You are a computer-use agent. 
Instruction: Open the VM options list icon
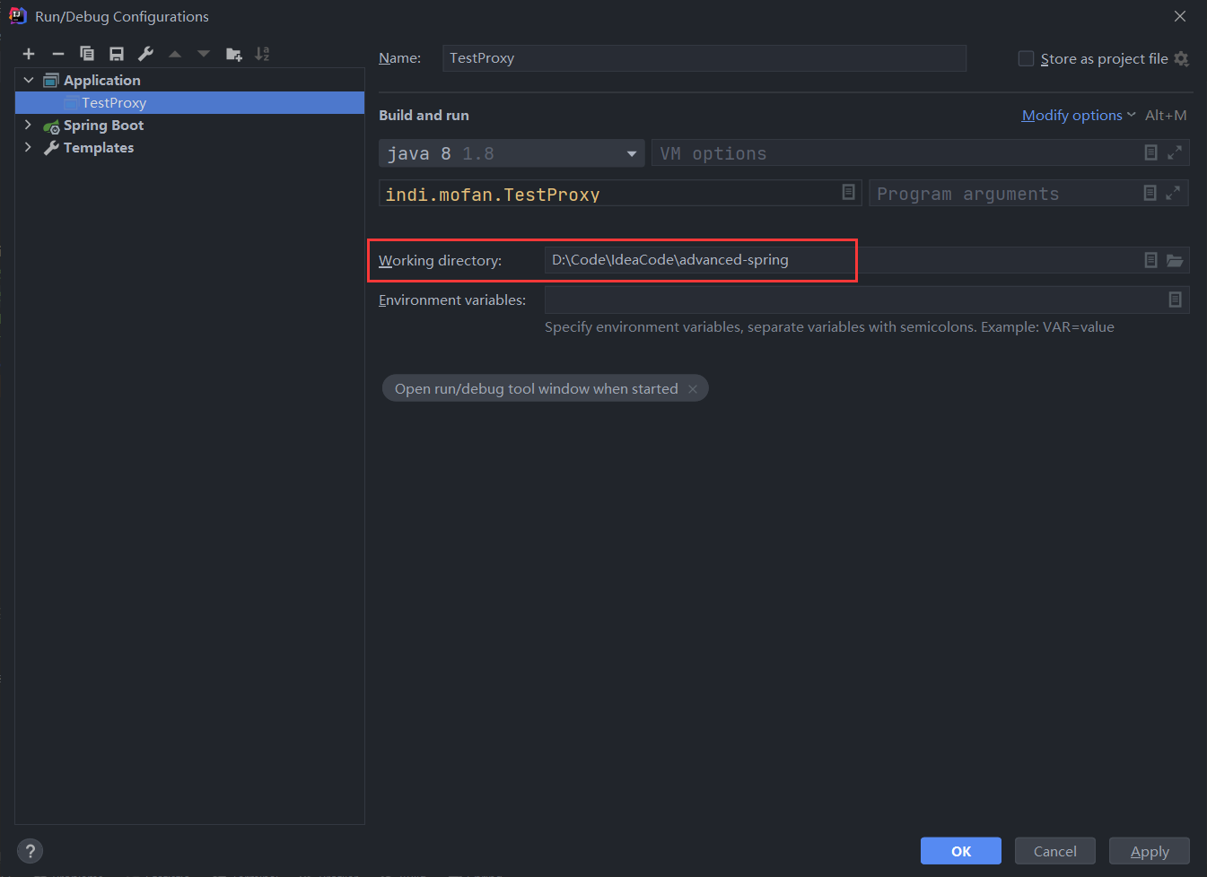click(x=1150, y=152)
